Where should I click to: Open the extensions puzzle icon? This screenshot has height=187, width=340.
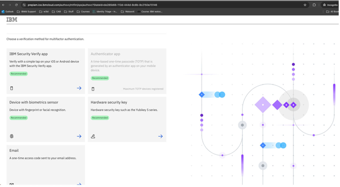pos(314,5)
